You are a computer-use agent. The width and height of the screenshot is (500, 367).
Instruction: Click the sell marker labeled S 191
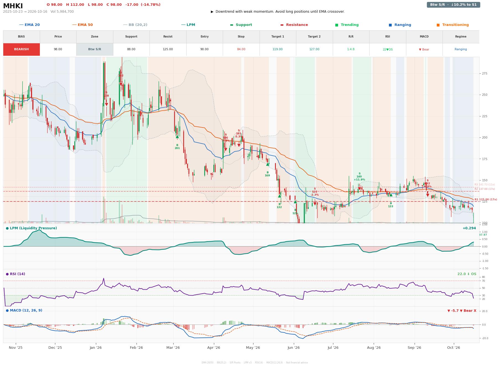click(x=239, y=145)
